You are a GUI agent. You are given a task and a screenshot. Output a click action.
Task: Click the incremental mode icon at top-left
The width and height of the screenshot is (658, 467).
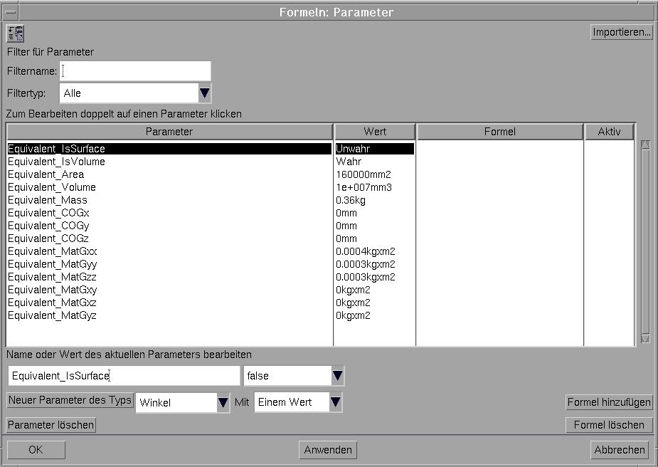pos(15,33)
